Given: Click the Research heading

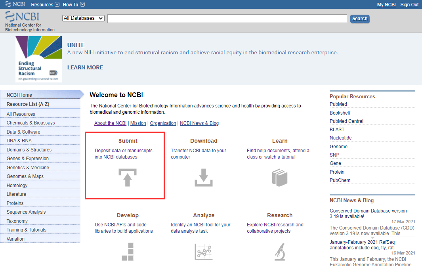Looking at the screenshot, I should pos(280,215).
